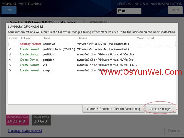The width and height of the screenshot is (184, 138).
Task: Click the TOTAL SPACE 20 GiB box
Action: 41,120
